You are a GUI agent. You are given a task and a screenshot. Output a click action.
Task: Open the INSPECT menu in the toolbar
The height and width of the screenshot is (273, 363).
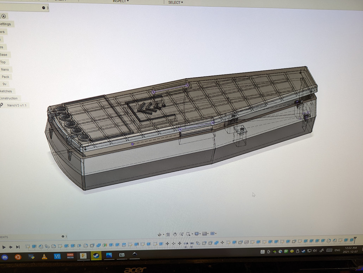pos(121,1)
